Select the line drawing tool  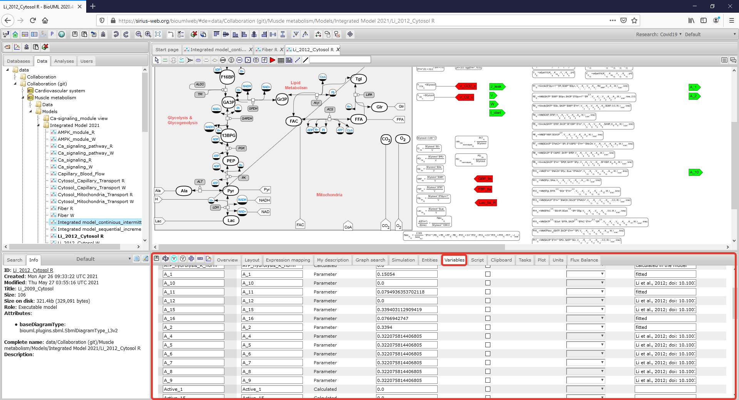[x=306, y=60]
